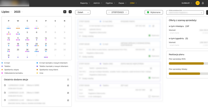Click the 27/07/2023 date field
Screen dimensions: 208x109
point(117,12)
